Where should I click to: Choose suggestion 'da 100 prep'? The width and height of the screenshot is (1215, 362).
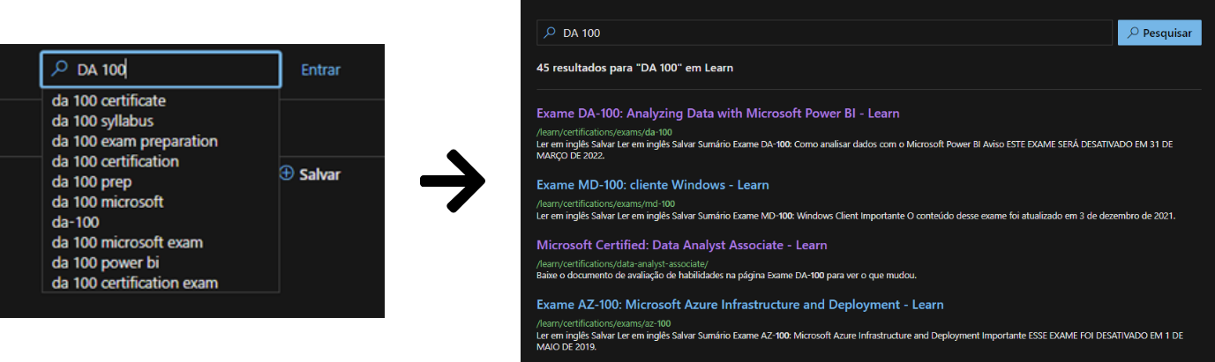92,182
